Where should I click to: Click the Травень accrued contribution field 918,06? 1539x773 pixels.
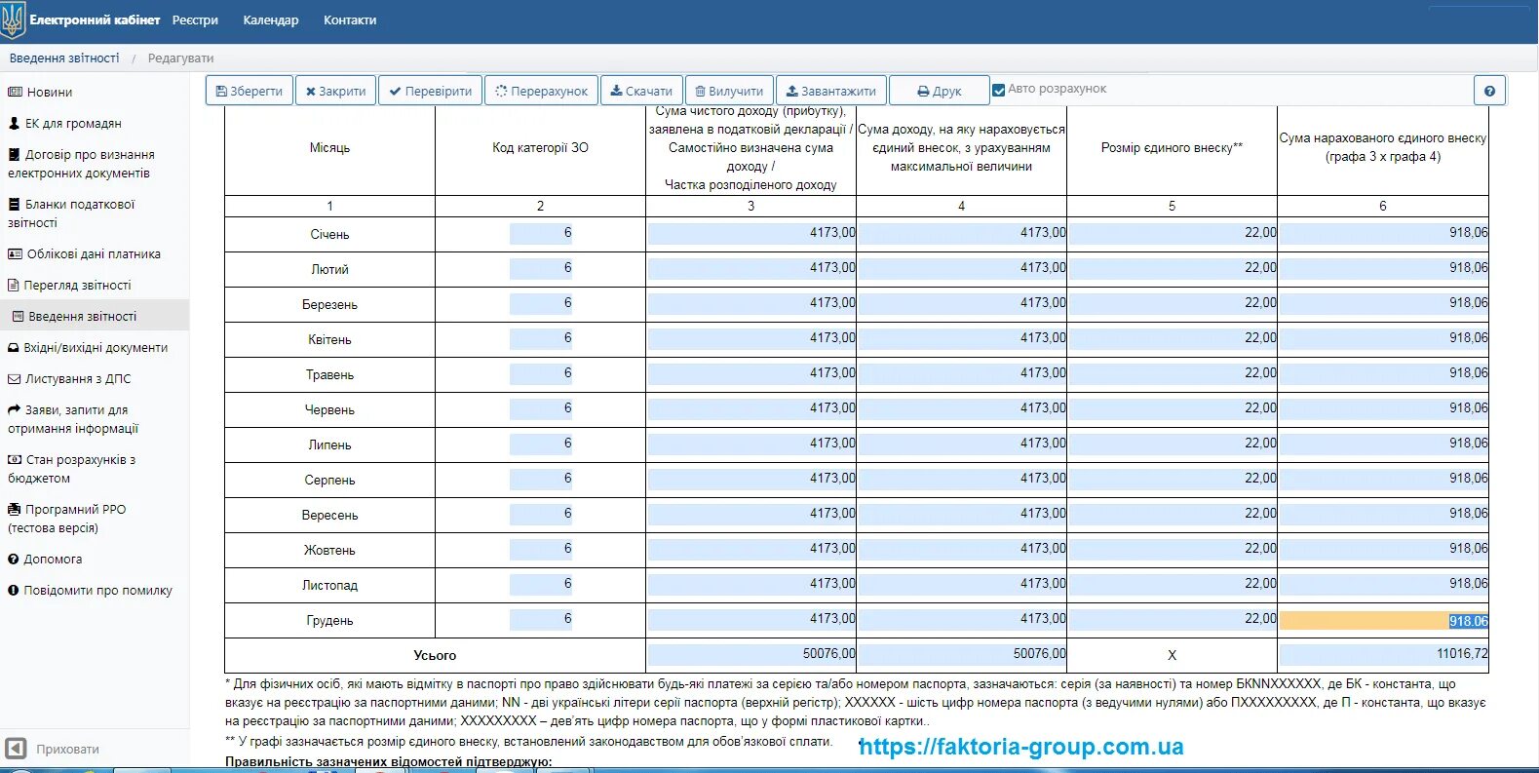pos(1384,373)
